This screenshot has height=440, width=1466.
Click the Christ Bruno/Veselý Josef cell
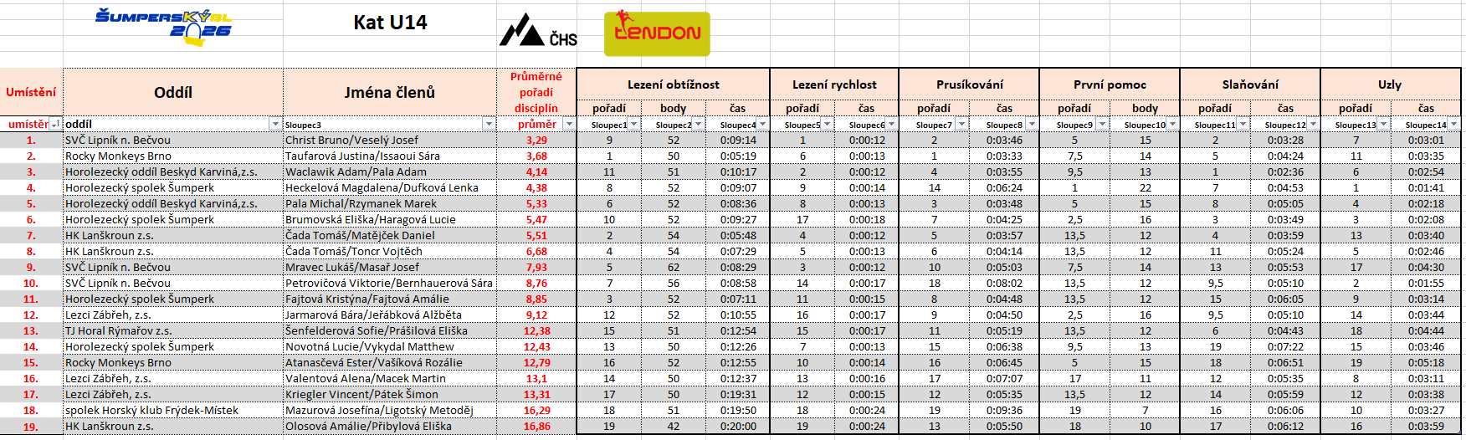tap(351, 141)
